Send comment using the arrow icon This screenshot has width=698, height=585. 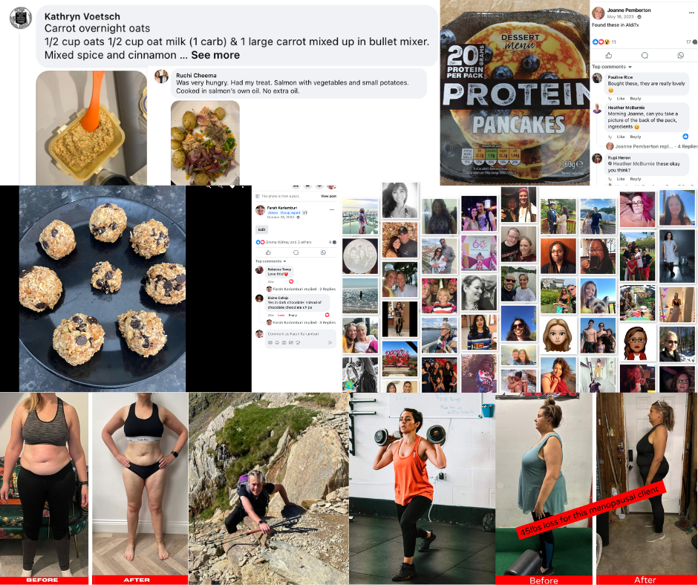tap(330, 342)
